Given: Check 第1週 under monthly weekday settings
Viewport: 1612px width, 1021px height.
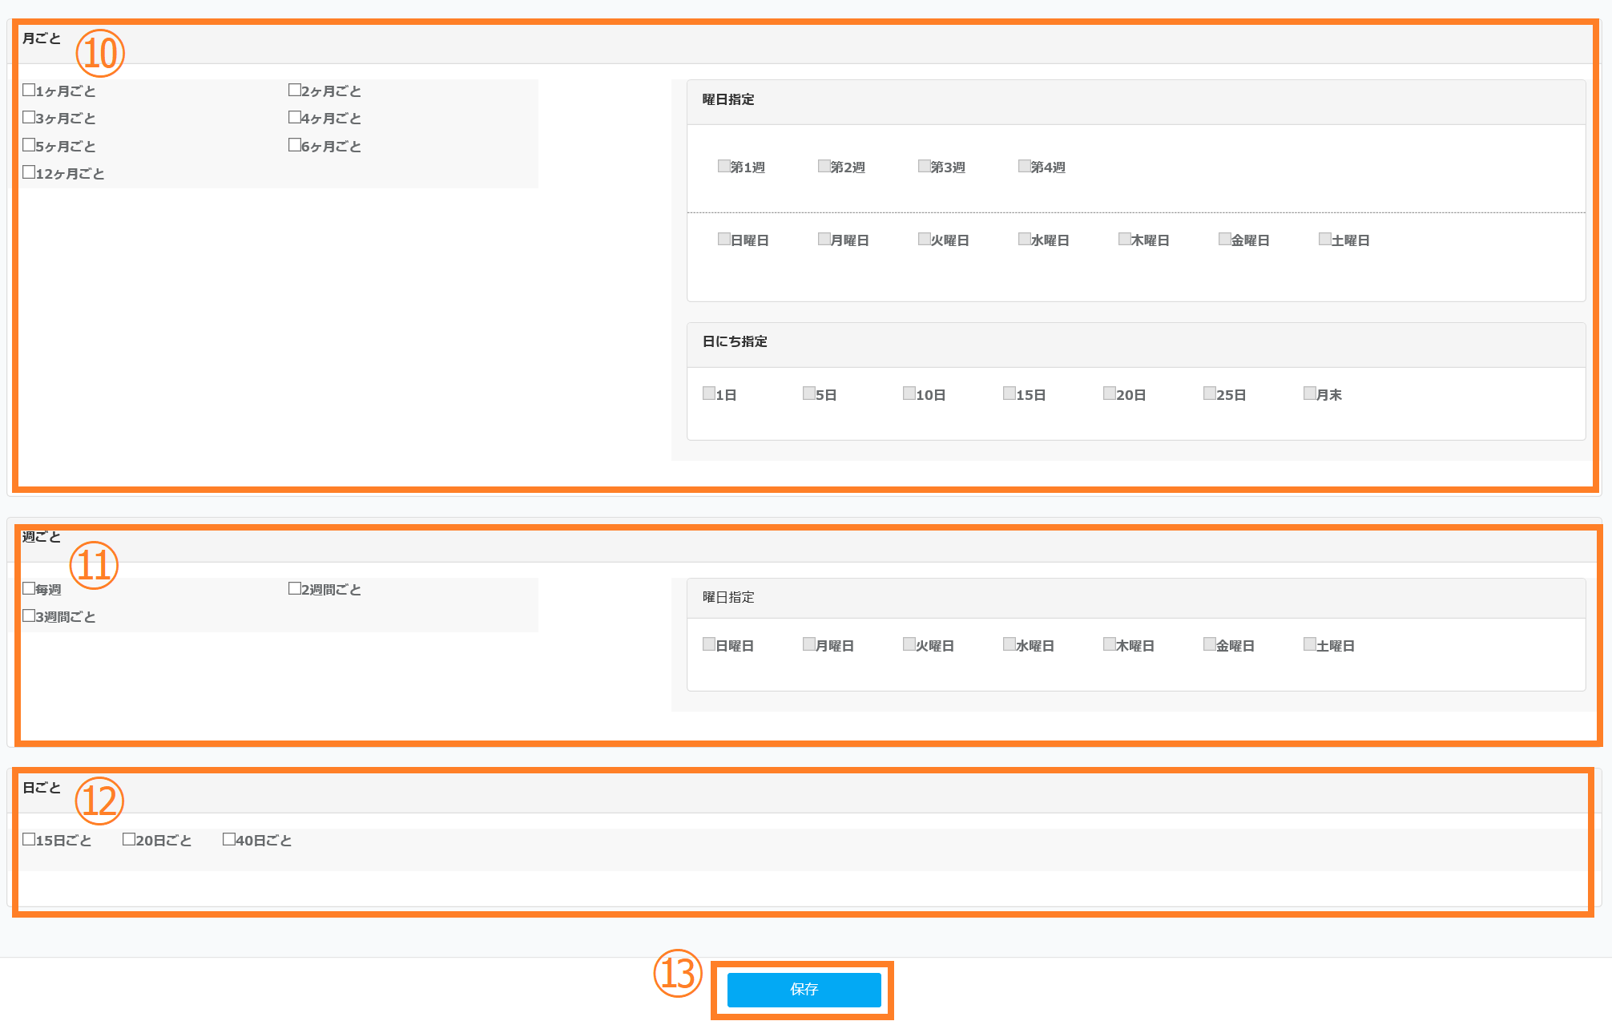Looking at the screenshot, I should [x=724, y=166].
